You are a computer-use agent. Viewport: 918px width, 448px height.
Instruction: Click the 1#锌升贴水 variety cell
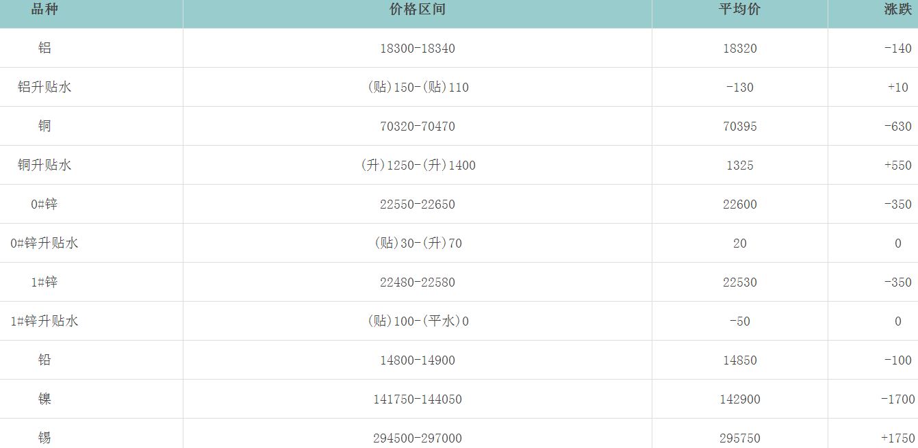coord(44,321)
